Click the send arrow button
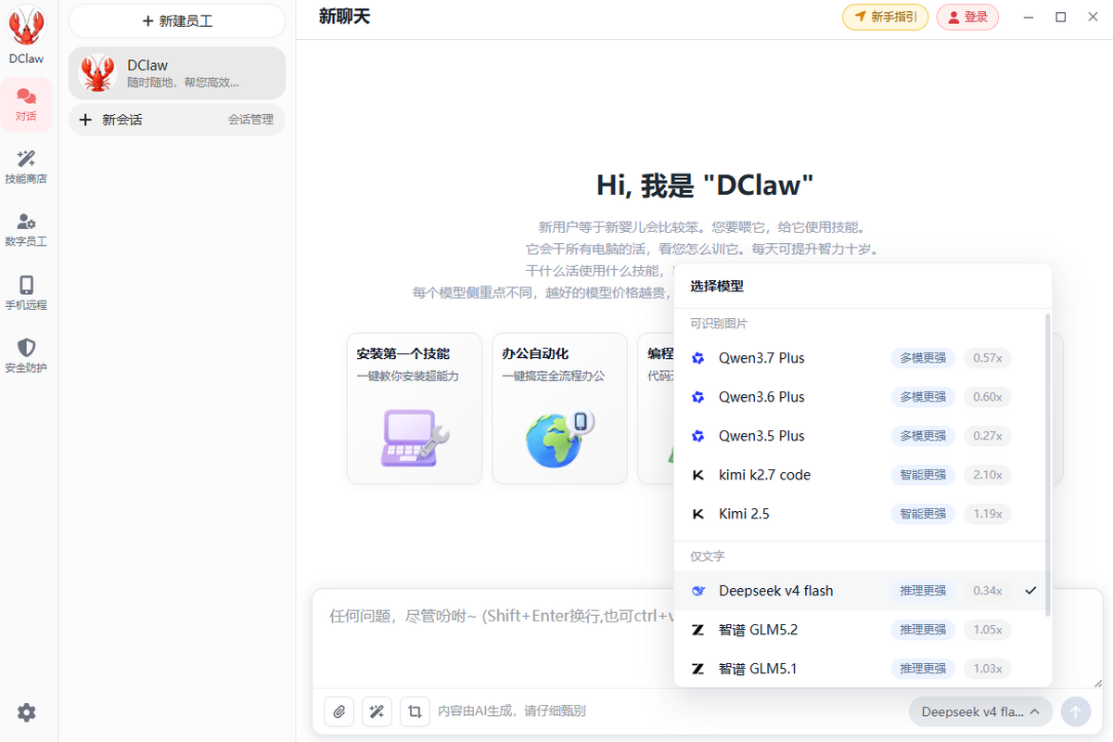 (1076, 711)
